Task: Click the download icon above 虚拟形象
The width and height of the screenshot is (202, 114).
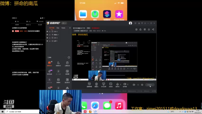Action: [x=49, y=80]
